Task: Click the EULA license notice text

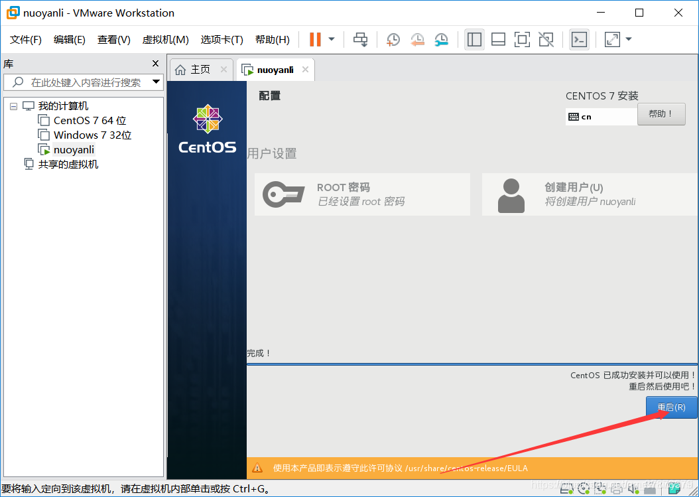Action: coord(401,468)
